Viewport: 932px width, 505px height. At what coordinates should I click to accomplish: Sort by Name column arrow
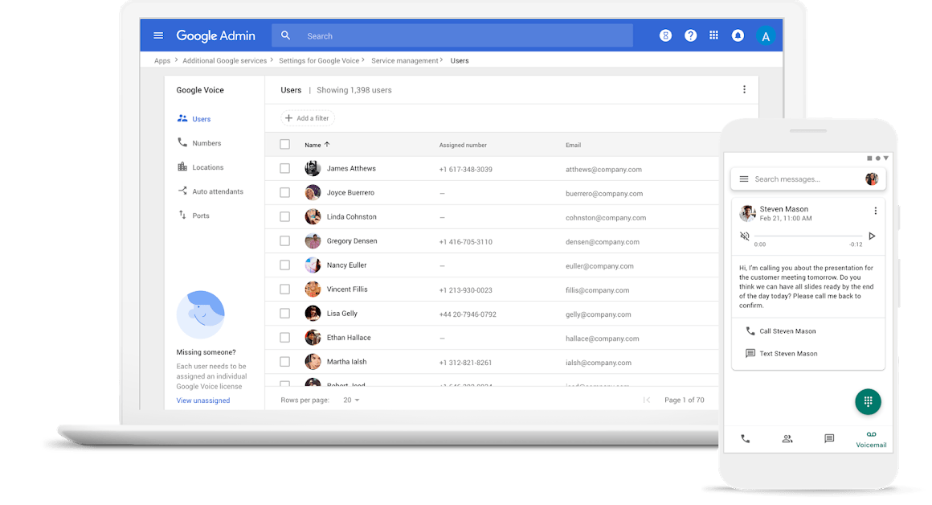pos(327,145)
